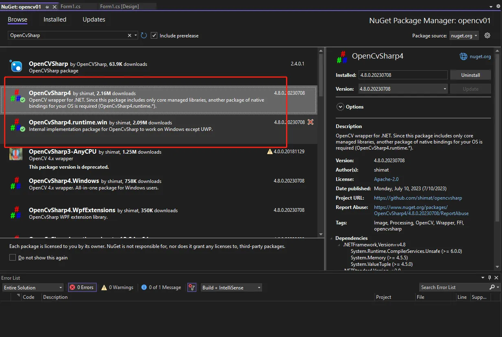Select the OpenCVSharp by OpenCVSharp package title
The height and width of the screenshot is (337, 502).
(48, 64)
